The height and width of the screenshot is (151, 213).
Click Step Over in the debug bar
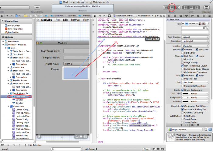tap(14, 145)
